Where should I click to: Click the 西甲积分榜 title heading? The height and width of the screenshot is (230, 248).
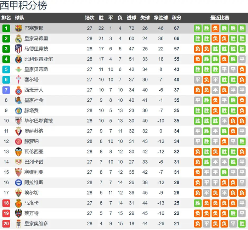(x=23, y=6)
